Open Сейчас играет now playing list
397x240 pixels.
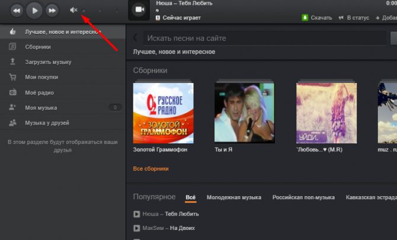click(181, 18)
